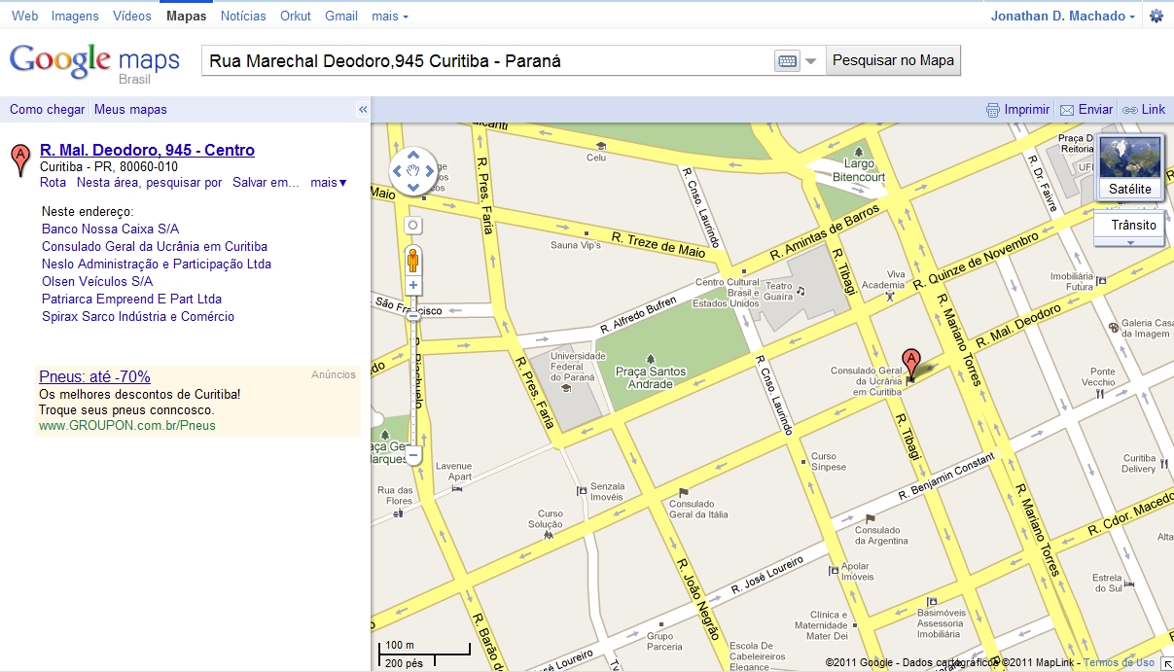1174x672 pixels.
Task: Zoom out with the minus button
Action: click(x=413, y=454)
